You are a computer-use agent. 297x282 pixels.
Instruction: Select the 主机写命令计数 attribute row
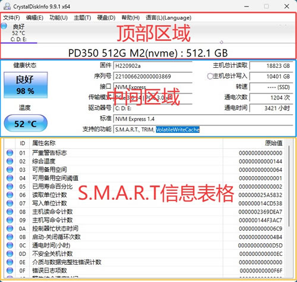point(144,220)
